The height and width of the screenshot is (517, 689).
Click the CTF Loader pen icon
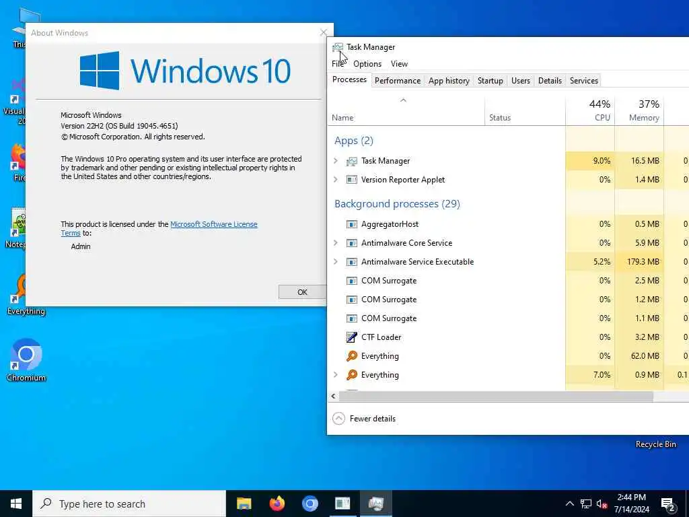tap(351, 337)
